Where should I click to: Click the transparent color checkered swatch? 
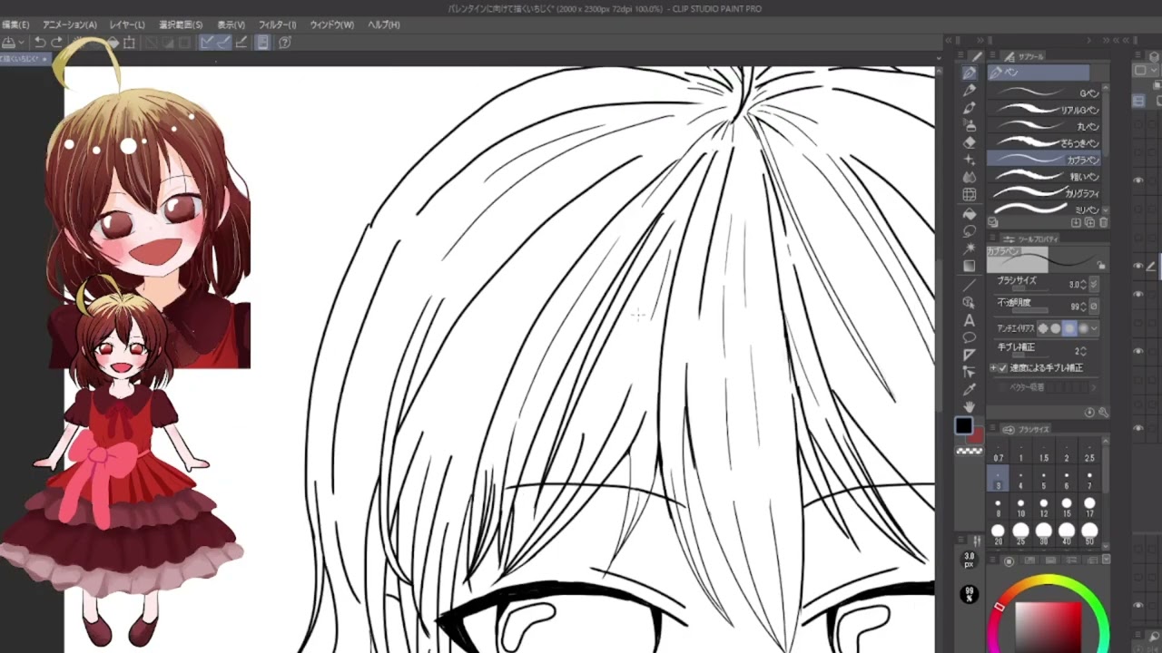coord(970,450)
